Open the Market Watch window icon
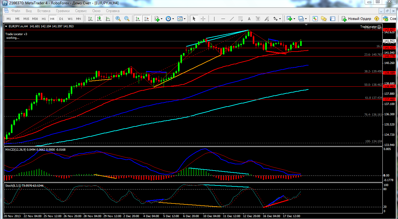Image resolution: width=398 pixels, height=219 pixels. [x=315, y=19]
